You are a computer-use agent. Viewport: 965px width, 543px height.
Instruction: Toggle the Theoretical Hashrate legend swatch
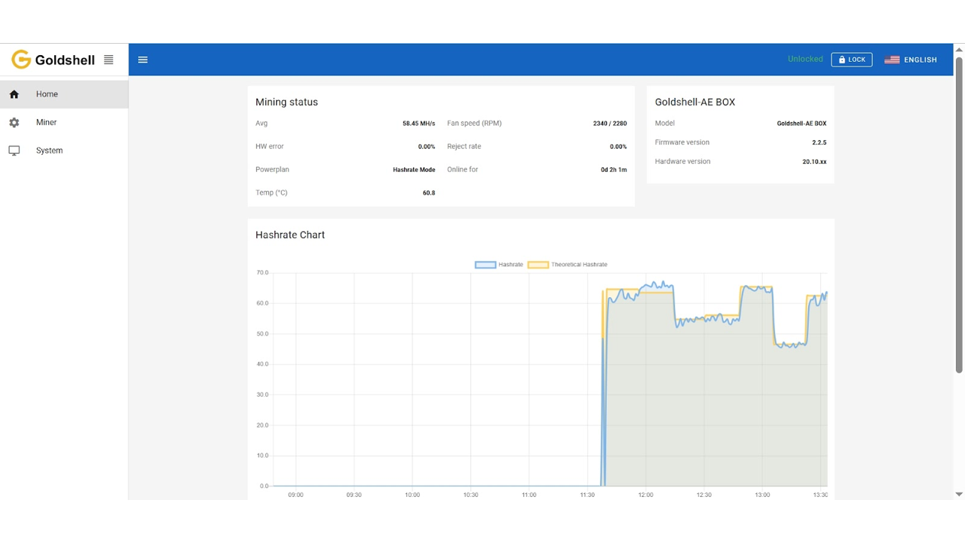pos(538,265)
